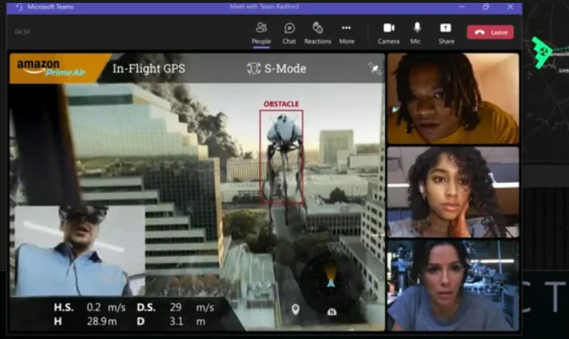Screen dimensions: 569x339
Task: Select the participant in the gray t-shirt
Action: tap(453, 285)
